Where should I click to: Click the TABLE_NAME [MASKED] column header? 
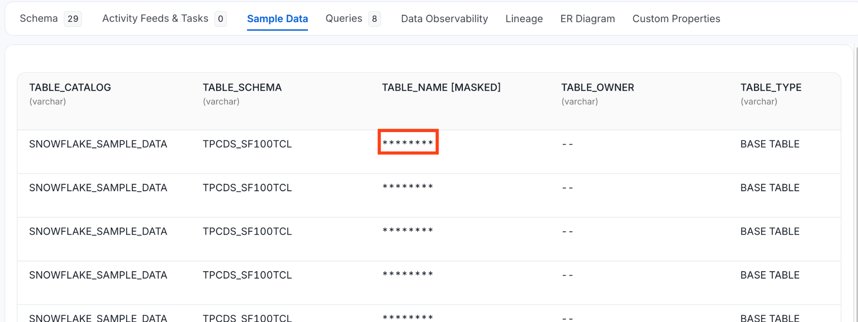pos(441,87)
